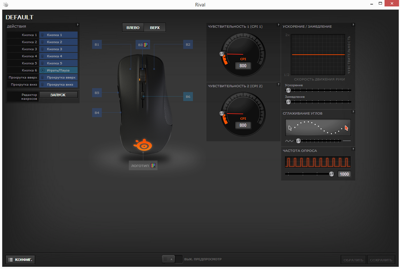Click Частота опроса slider handle
The height and width of the screenshot is (269, 400).
[332, 174]
